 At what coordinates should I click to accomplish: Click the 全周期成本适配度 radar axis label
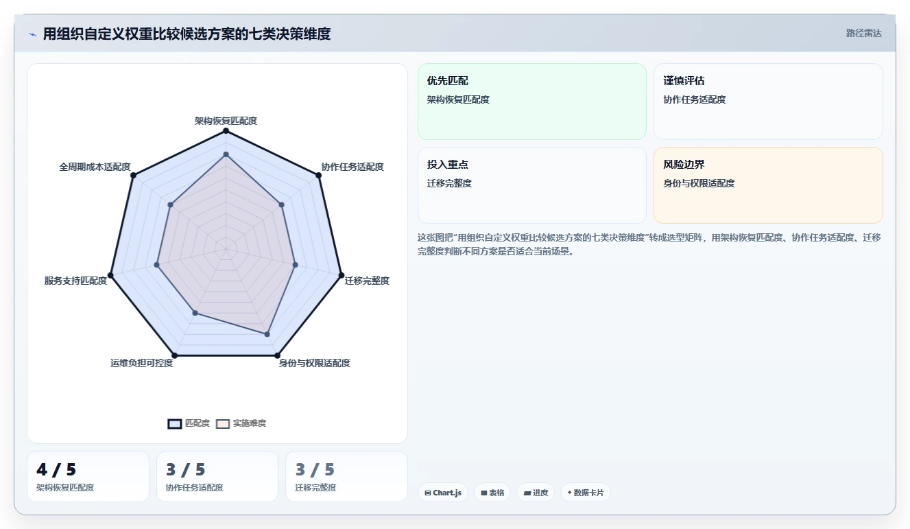[x=95, y=167]
